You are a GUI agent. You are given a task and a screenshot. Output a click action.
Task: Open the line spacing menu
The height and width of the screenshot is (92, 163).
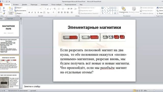pyautogui.click(x=76, y=9)
